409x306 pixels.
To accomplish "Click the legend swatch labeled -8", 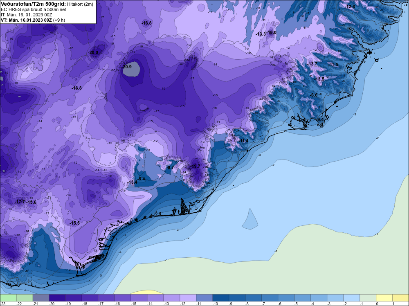I will click(254, 298).
